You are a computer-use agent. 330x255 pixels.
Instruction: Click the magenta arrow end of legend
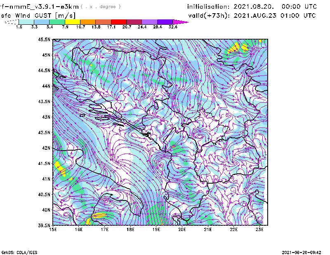[180, 22]
